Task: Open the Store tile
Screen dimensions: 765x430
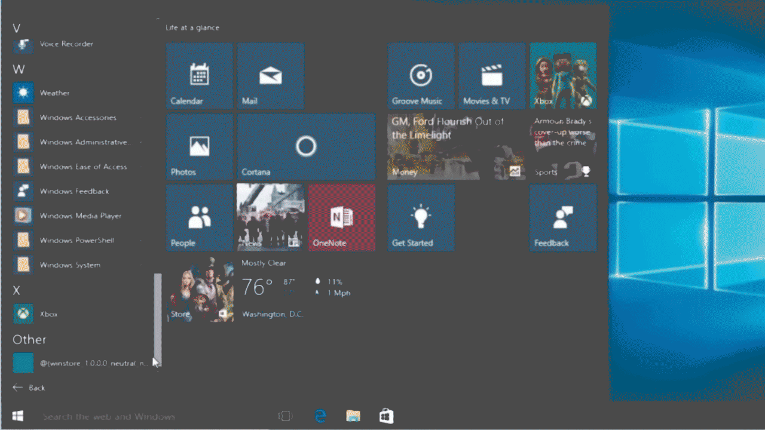Action: pyautogui.click(x=199, y=289)
